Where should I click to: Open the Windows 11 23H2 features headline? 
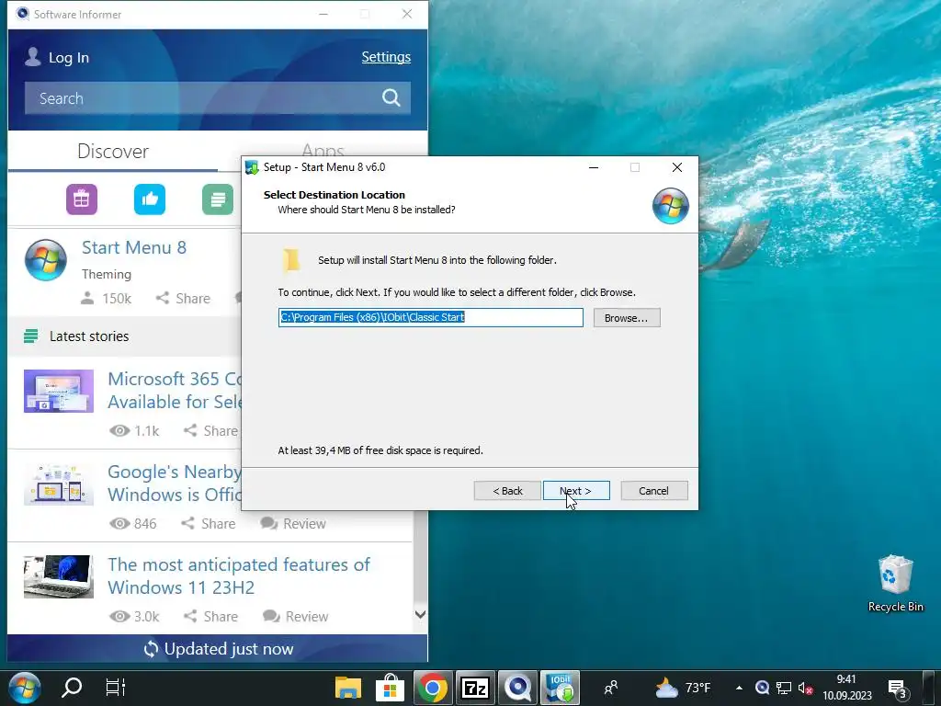[x=239, y=575]
